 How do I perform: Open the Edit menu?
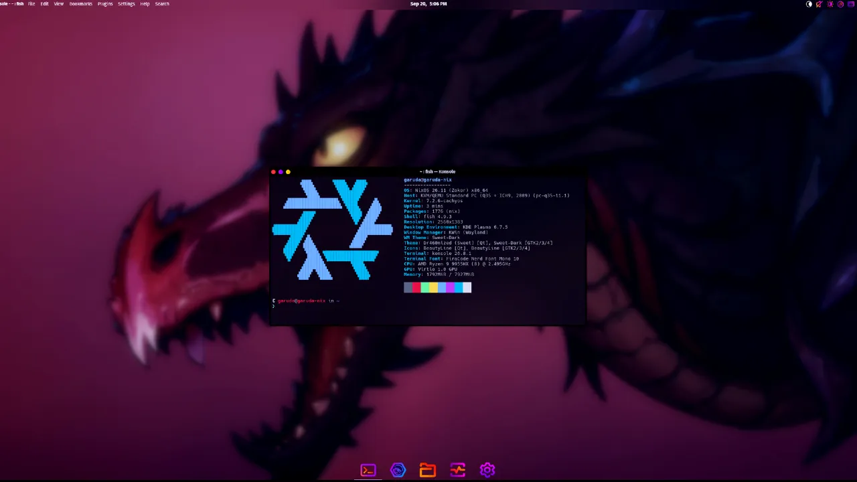click(x=44, y=4)
